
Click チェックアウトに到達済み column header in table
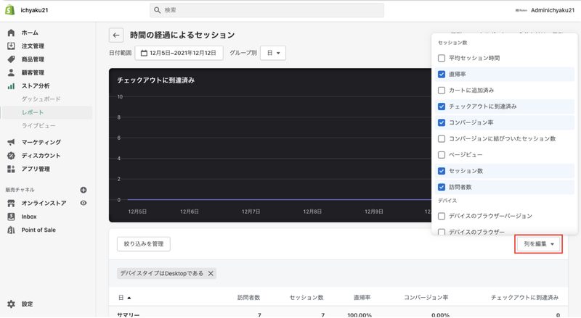524,297
